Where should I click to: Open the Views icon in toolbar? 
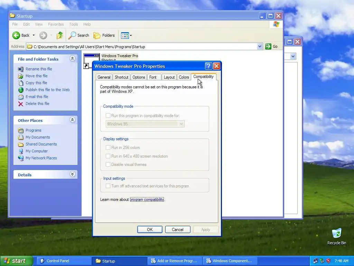tap(125, 35)
